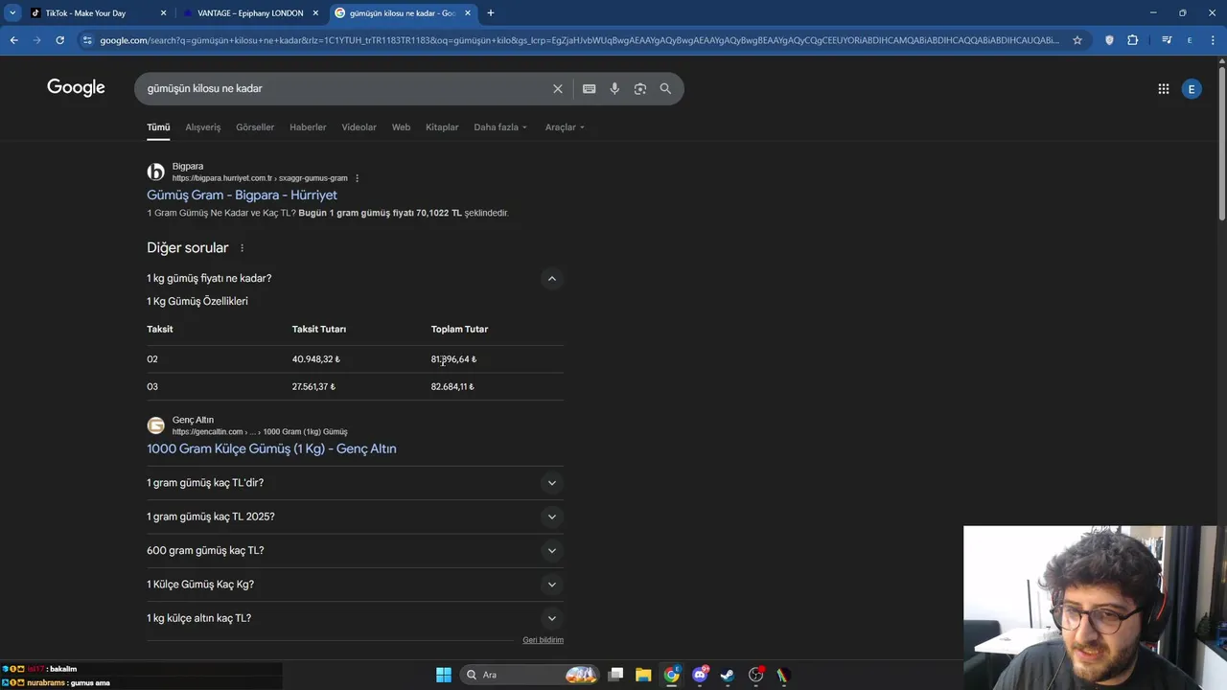This screenshot has height=690, width=1227.
Task: Select the Tümü search tab
Action: point(158,127)
